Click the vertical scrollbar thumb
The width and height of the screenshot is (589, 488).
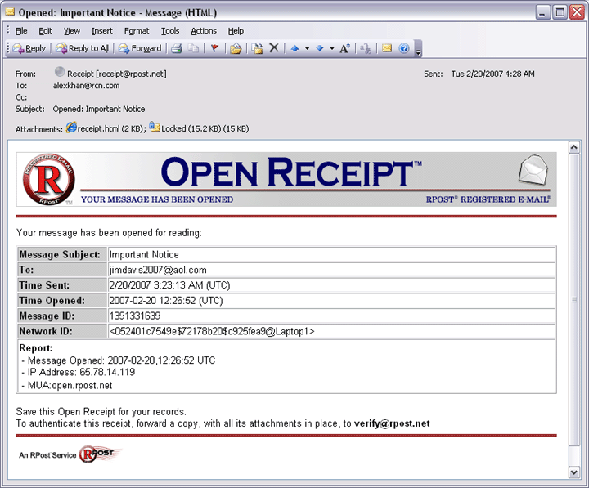tap(573, 299)
